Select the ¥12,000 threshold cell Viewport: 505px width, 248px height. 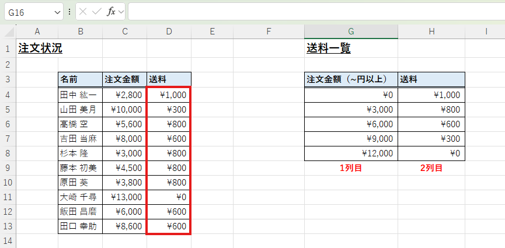pos(351,153)
